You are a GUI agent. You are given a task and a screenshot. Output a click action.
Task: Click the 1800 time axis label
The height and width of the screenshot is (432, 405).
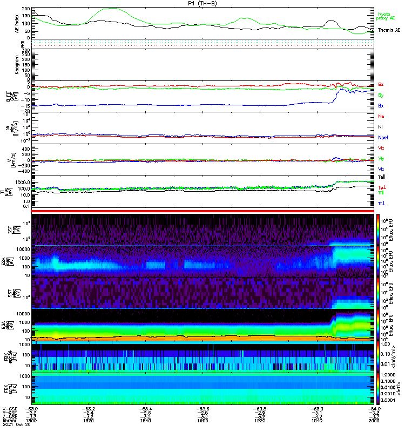[x=31, y=421]
